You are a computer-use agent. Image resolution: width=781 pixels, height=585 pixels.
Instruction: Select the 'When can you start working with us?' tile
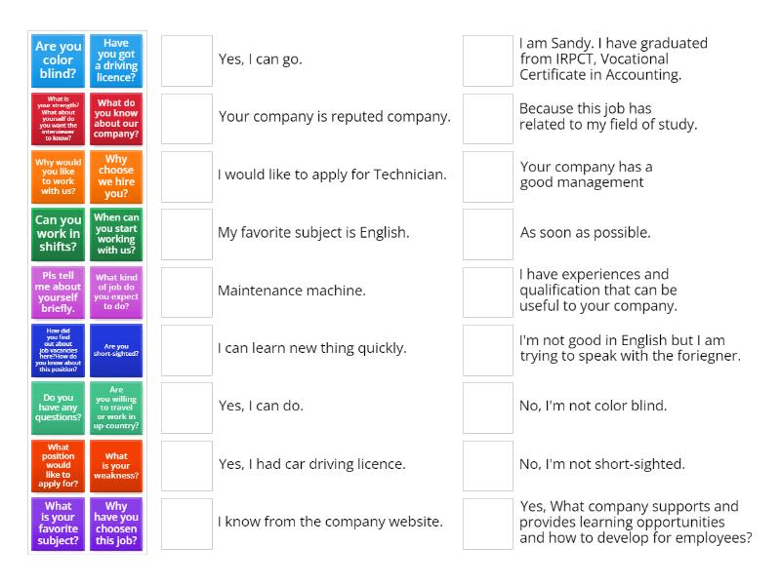115,234
